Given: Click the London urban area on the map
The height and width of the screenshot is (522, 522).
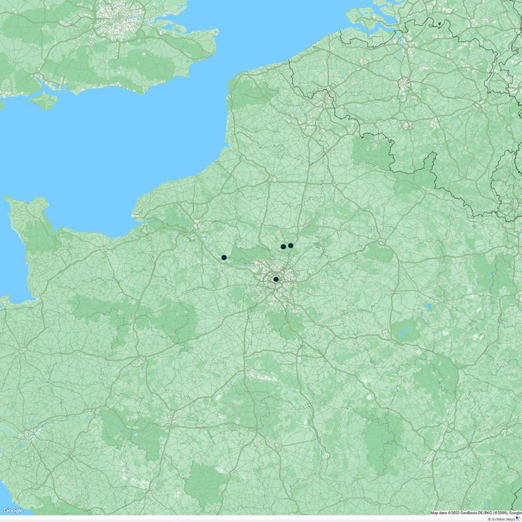Looking at the screenshot, I should pyautogui.click(x=120, y=21).
